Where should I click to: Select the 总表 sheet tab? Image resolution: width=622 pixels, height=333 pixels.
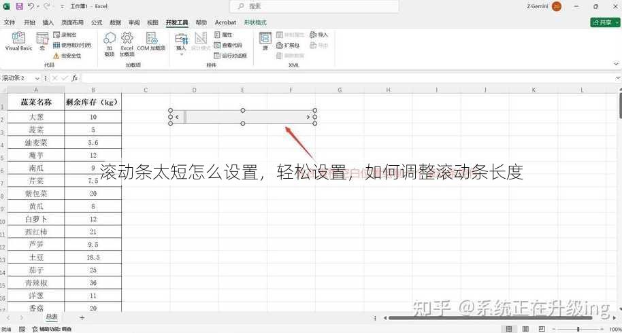point(52,317)
